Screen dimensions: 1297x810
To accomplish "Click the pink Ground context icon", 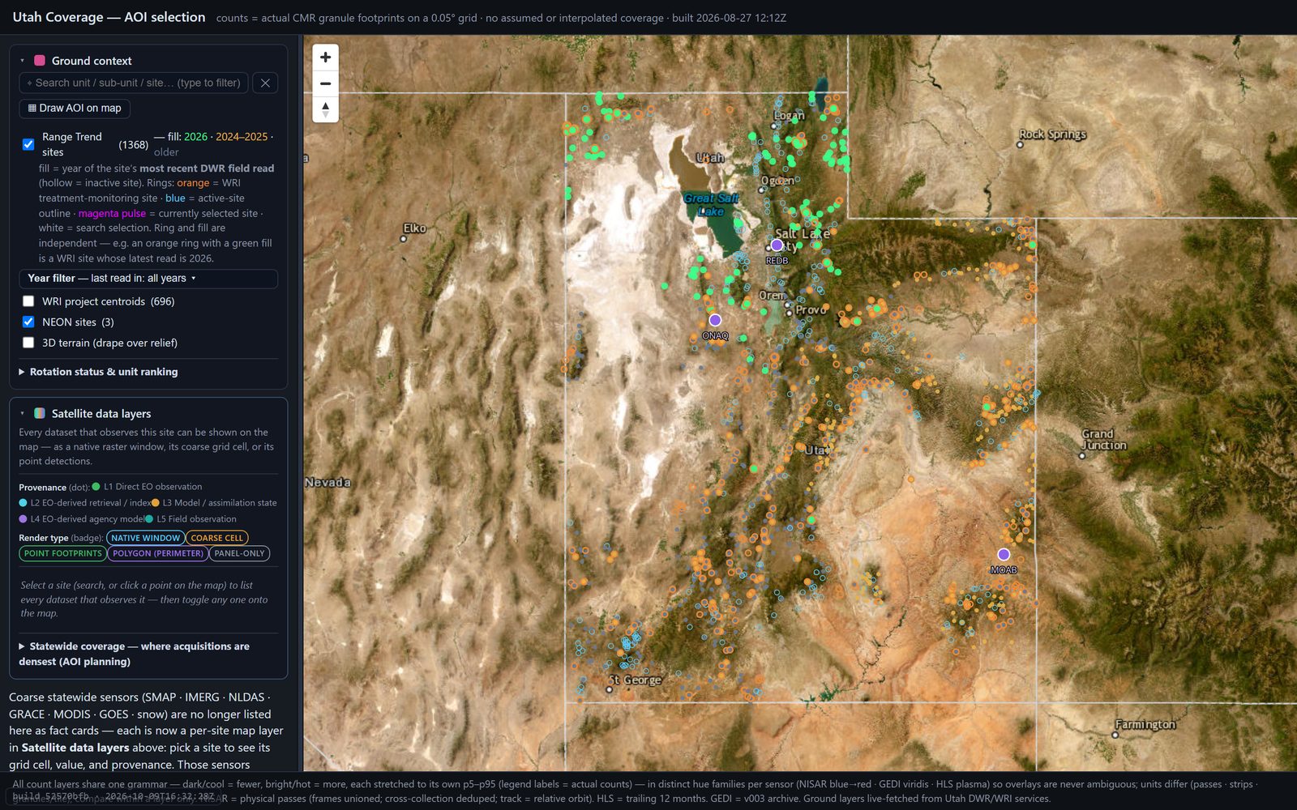I will (x=39, y=61).
